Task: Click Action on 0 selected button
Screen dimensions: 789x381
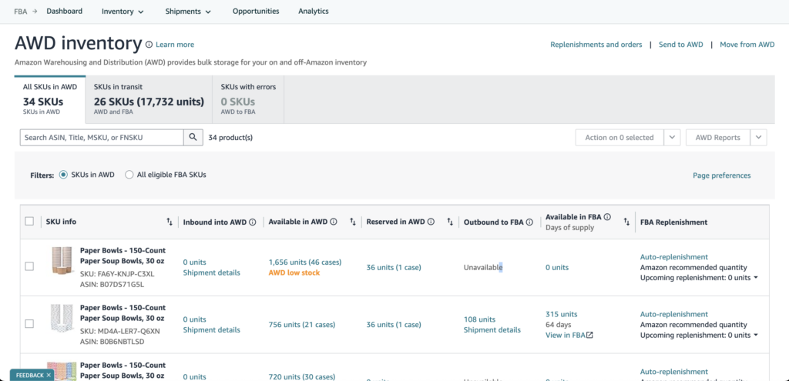Action: pyautogui.click(x=619, y=138)
